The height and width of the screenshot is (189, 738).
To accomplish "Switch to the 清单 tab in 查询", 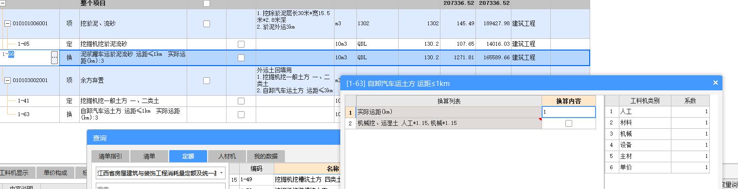I will click(x=149, y=156).
